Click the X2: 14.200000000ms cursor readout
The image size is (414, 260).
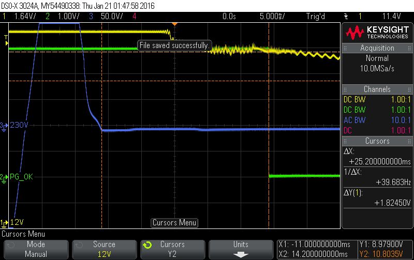(x=313, y=254)
